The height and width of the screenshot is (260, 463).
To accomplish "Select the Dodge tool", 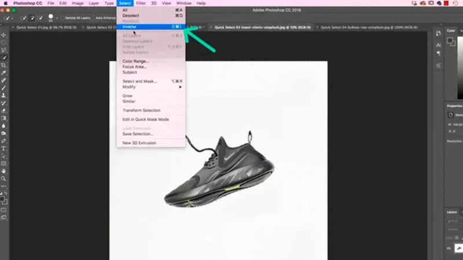I will coord(3,133).
